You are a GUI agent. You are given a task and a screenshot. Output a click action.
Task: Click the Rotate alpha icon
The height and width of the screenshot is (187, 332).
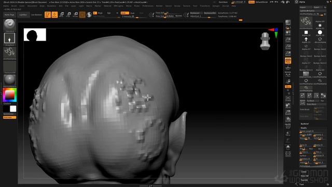tap(316, 96)
